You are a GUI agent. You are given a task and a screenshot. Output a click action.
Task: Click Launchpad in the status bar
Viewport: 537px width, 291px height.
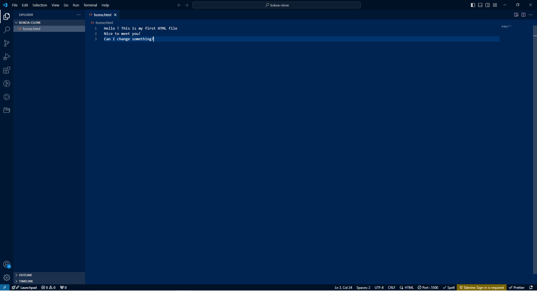25,287
